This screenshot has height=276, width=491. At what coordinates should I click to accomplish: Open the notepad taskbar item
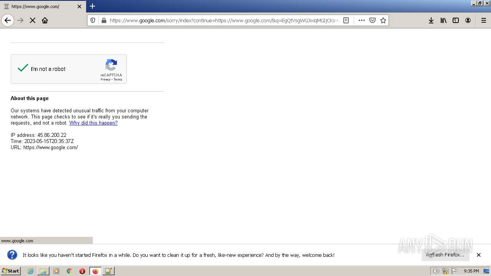108,271
